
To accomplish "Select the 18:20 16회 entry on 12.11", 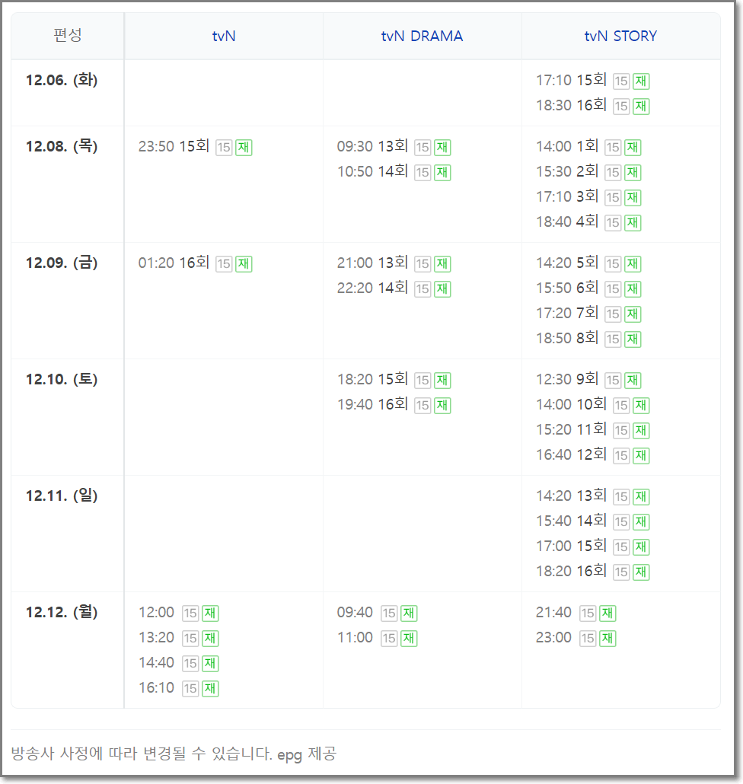I will [571, 571].
